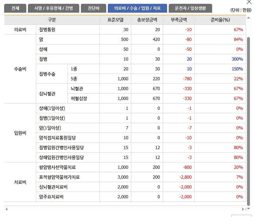Screen dimensions: 254x217
Task: Click the 암주요치료비 row label
Action: tap(51, 197)
